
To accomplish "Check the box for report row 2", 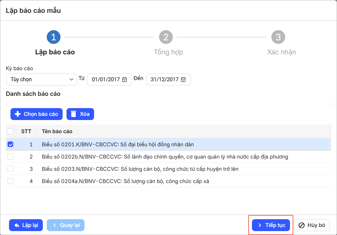I will (10, 157).
